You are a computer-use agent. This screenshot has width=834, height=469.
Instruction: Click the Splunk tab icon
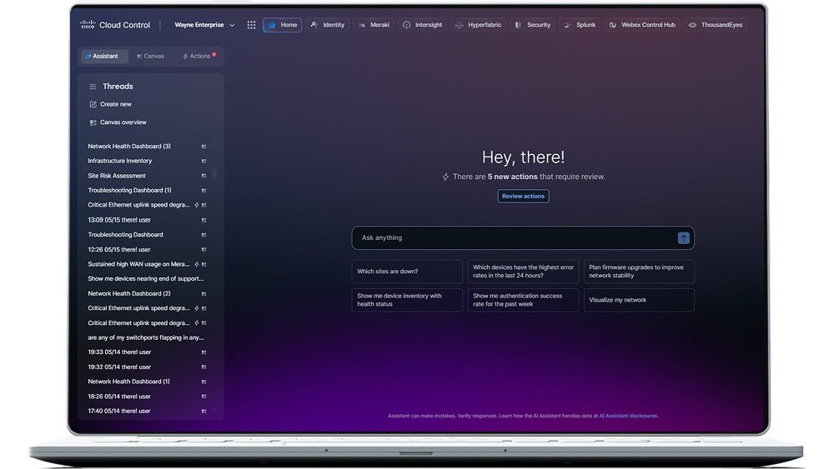pyautogui.click(x=567, y=25)
